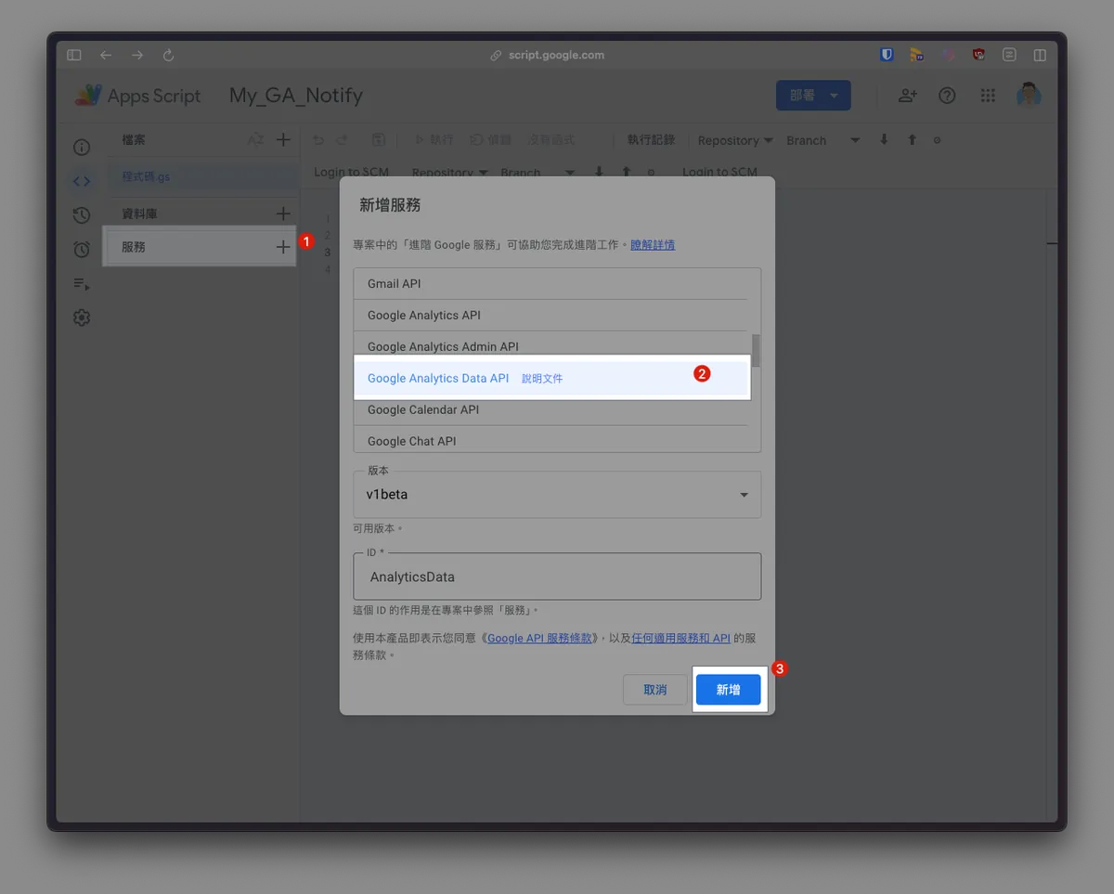Open the Overview info icon in sidebar
The image size is (1114, 894).
tap(82, 148)
